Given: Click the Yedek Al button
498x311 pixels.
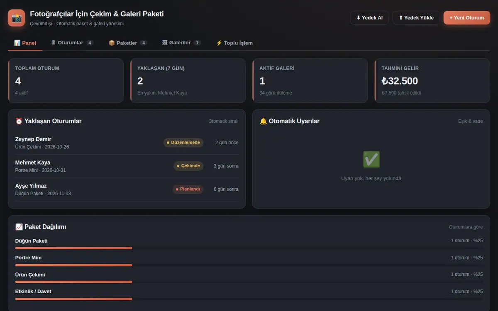Looking at the screenshot, I should (x=369, y=18).
